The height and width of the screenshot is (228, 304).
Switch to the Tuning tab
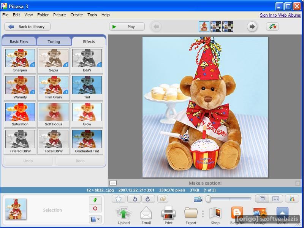tap(54, 41)
